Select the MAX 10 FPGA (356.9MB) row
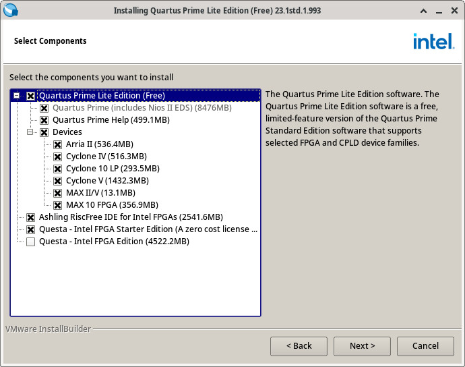 (x=112, y=205)
